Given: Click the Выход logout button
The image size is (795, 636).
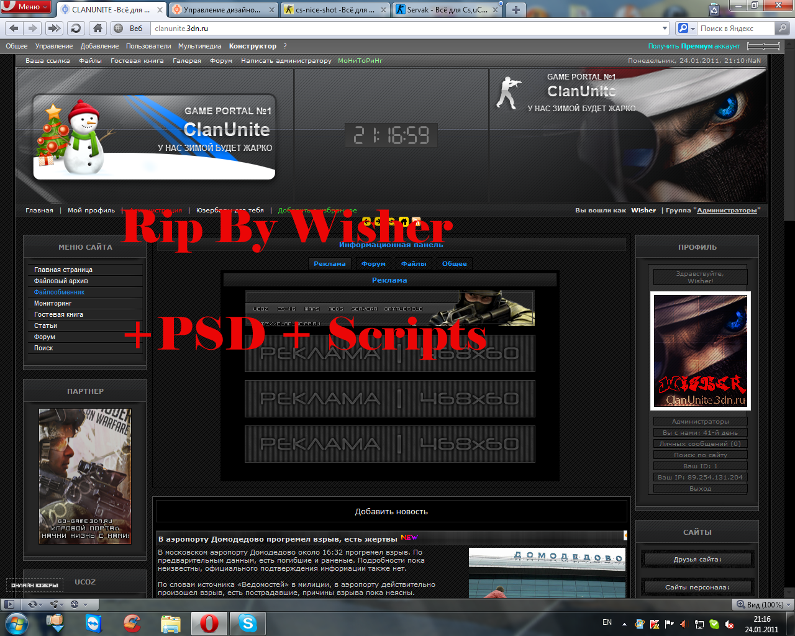Looking at the screenshot, I should (x=700, y=488).
